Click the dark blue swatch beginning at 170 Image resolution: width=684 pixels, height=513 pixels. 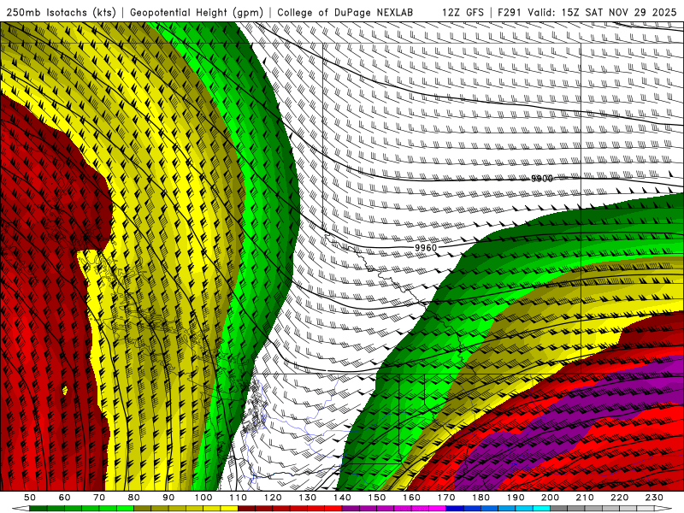(454, 509)
